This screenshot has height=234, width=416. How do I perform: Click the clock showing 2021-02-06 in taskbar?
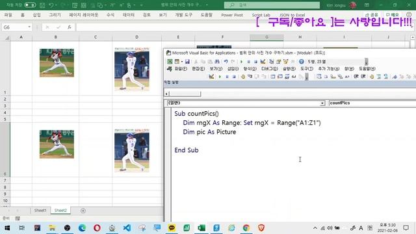pos(387,228)
